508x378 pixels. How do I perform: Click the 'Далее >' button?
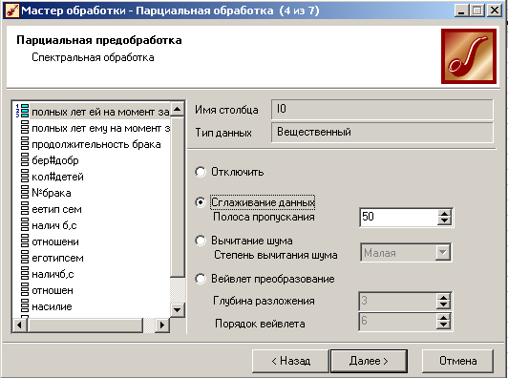[369, 361]
